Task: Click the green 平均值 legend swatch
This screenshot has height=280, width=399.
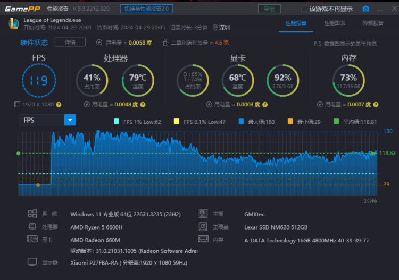Action: 336,121
